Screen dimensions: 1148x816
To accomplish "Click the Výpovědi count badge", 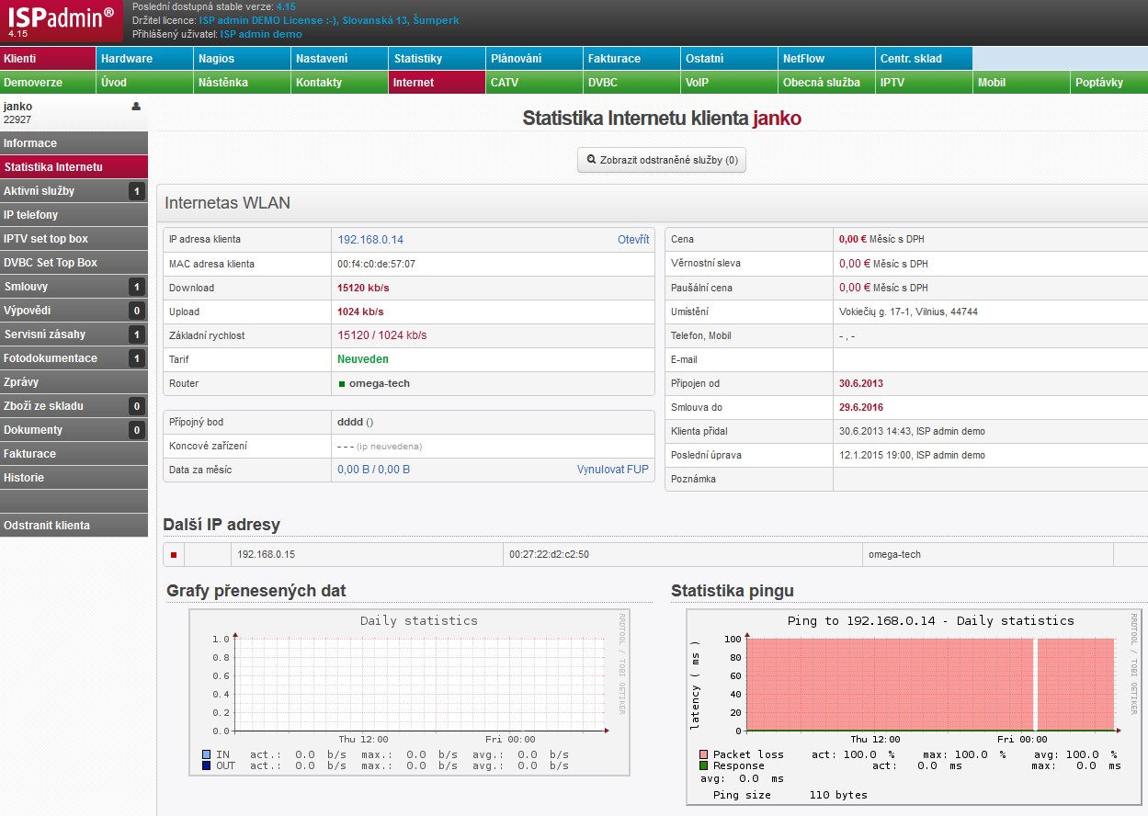I will tap(136, 311).
